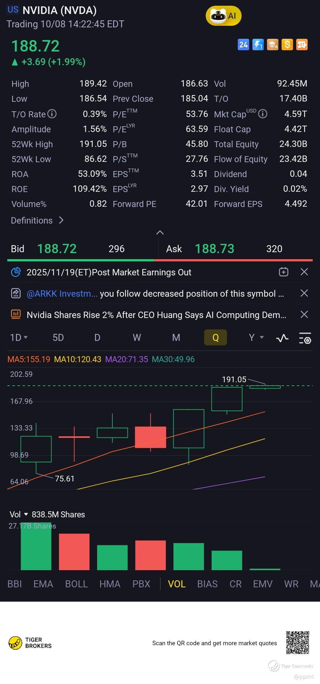The image size is (320, 684).
Task: Select the BIAS indicator
Action: click(x=207, y=584)
